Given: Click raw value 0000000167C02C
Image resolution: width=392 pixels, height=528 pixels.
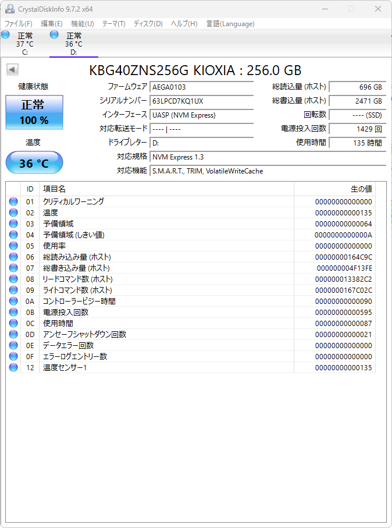Looking at the screenshot, I should pos(344,290).
